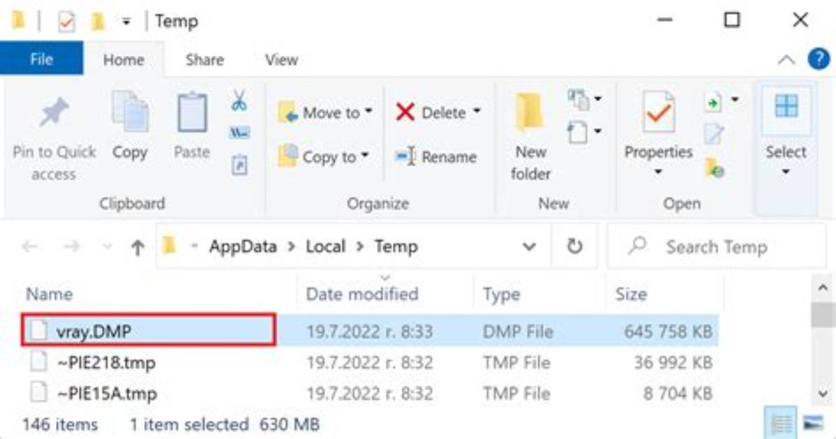This screenshot has width=836, height=439.
Task: Click the History icon in the Open group
Action: coord(714,168)
